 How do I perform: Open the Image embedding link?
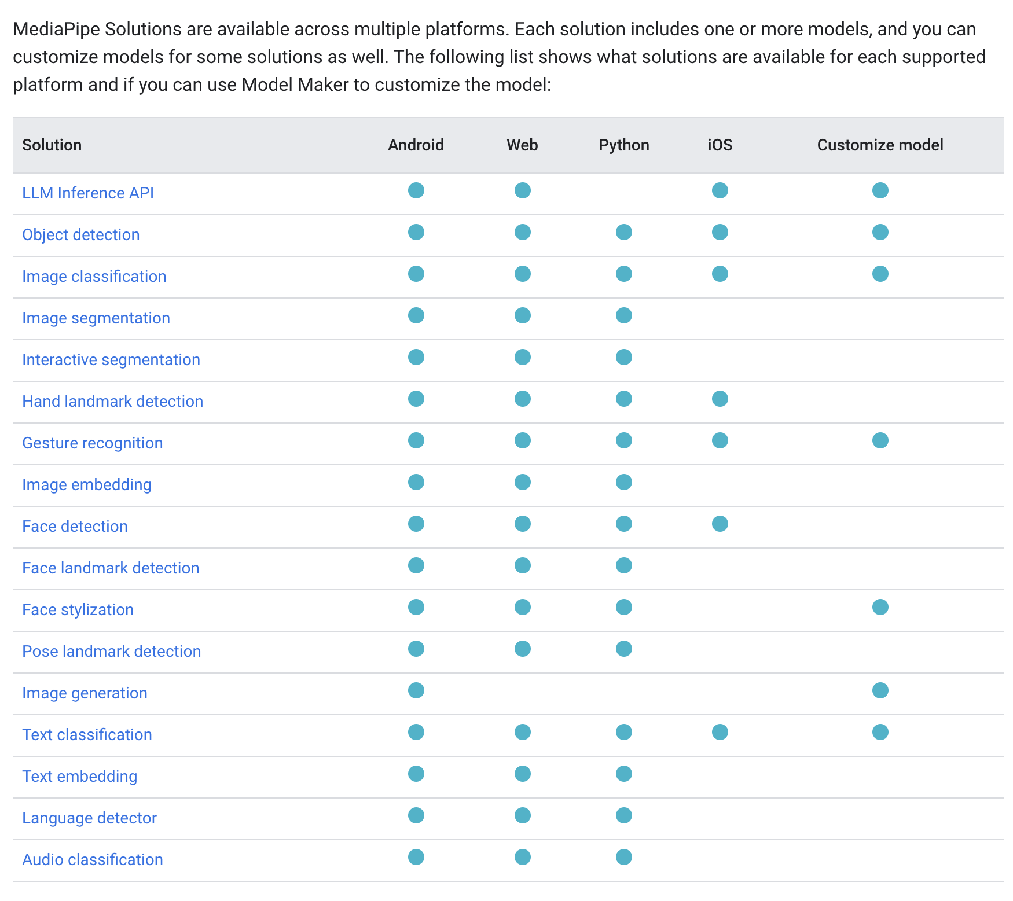pos(87,484)
